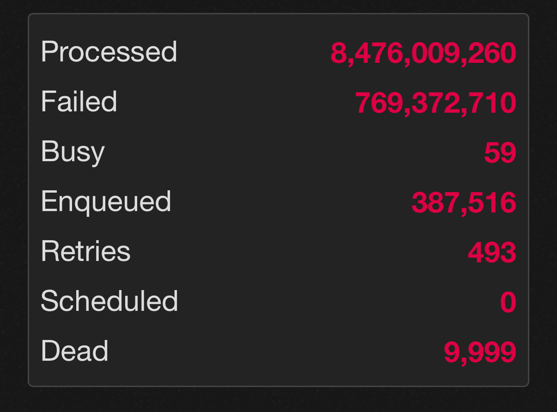This screenshot has height=412, width=557.
Task: Click the enqueued count 387,516
Action: pos(464,203)
